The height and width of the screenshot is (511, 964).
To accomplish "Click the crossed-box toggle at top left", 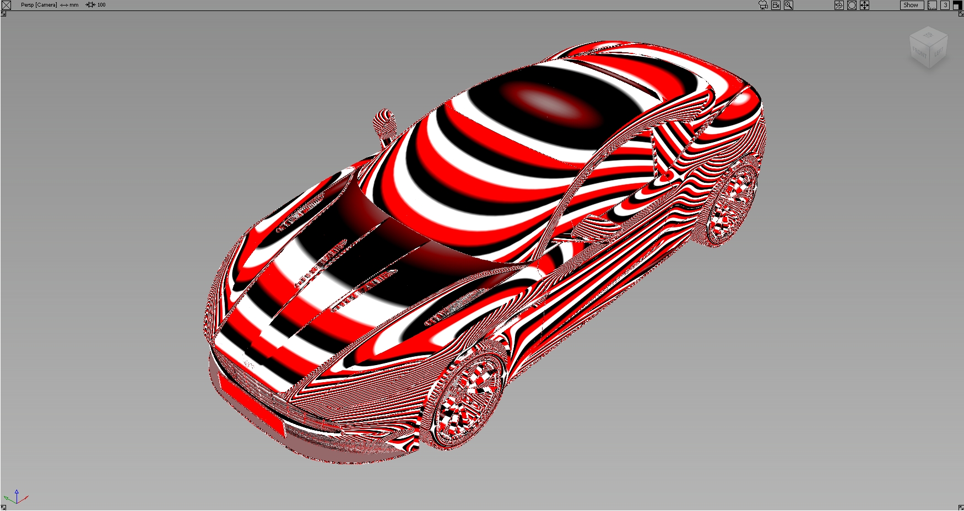I will pos(6,5).
